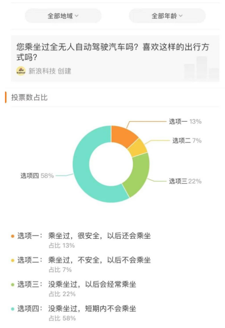Click the yellow legend dot for 选项二
This screenshot has height=328, width=225.
pos(13,260)
